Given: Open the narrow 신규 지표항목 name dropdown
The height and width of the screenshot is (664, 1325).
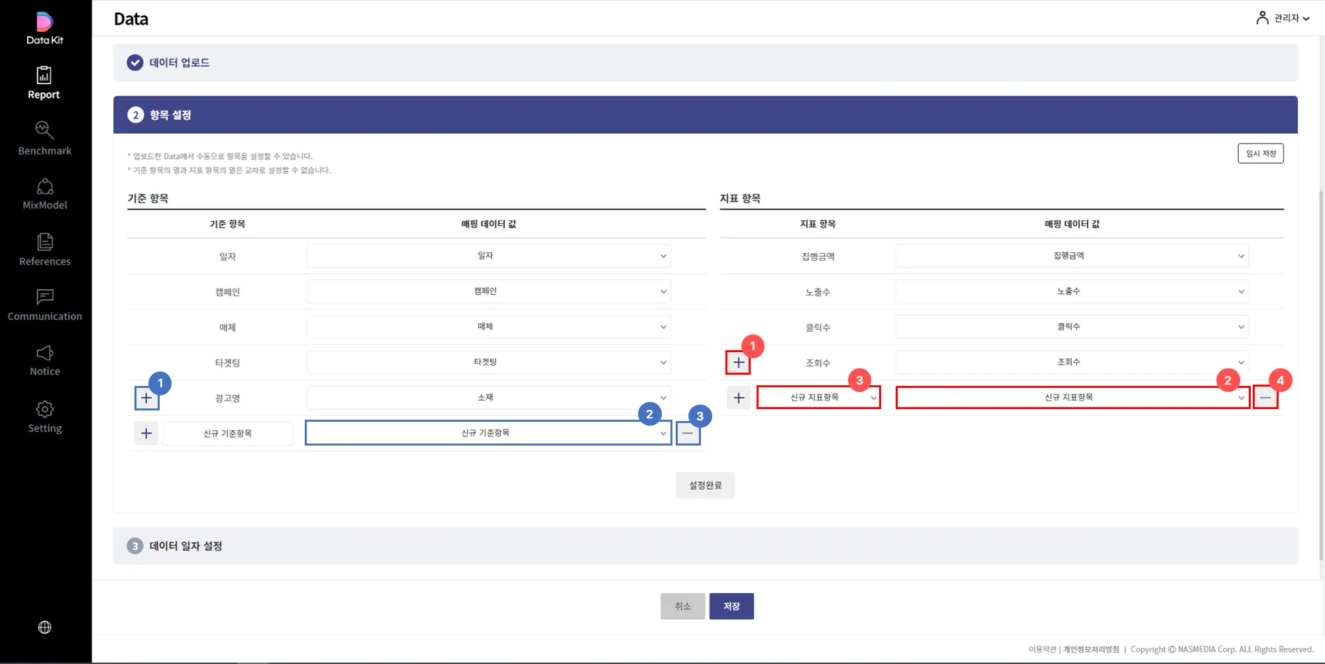Looking at the screenshot, I should click(x=819, y=398).
